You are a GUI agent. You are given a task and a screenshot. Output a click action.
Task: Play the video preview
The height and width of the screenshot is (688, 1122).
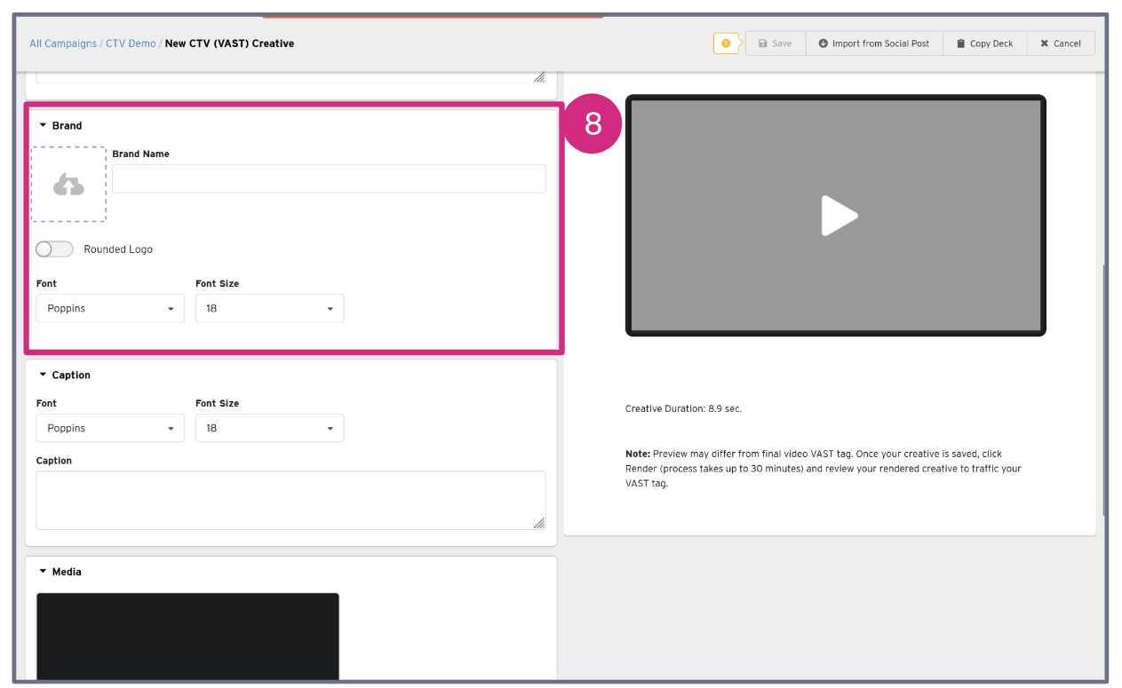[x=838, y=216]
